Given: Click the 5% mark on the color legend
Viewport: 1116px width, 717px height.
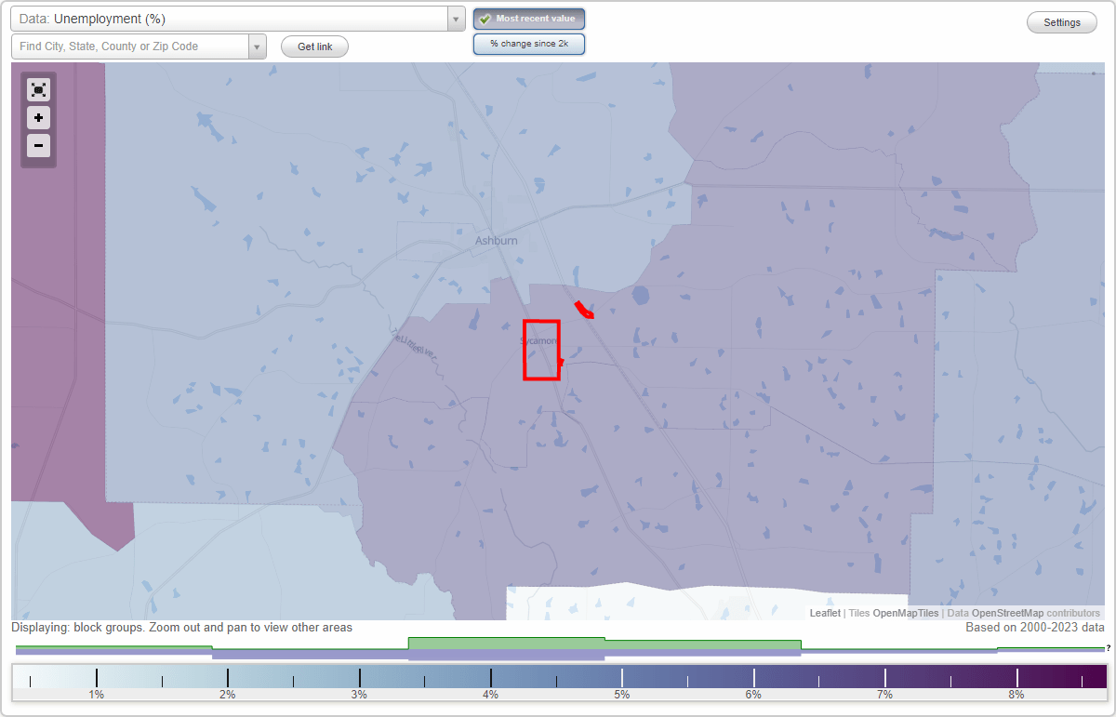Looking at the screenshot, I should pyautogui.click(x=620, y=675).
